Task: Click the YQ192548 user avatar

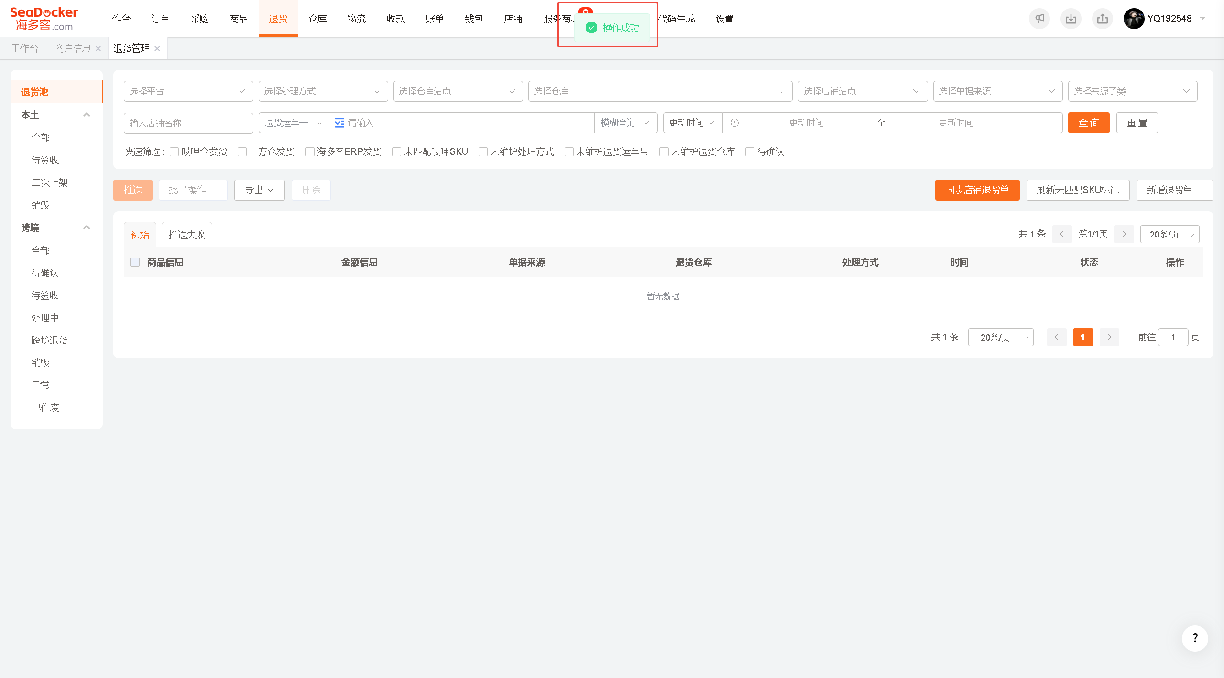Action: 1133,19
